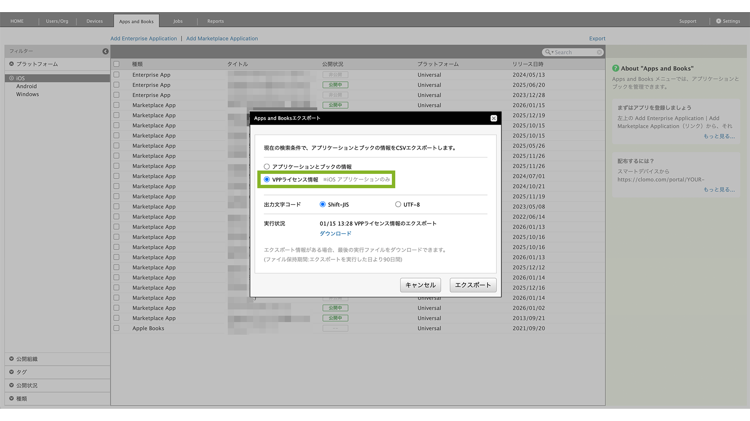Click the About Apps and Books help icon
The image size is (750, 421).
[x=615, y=68]
